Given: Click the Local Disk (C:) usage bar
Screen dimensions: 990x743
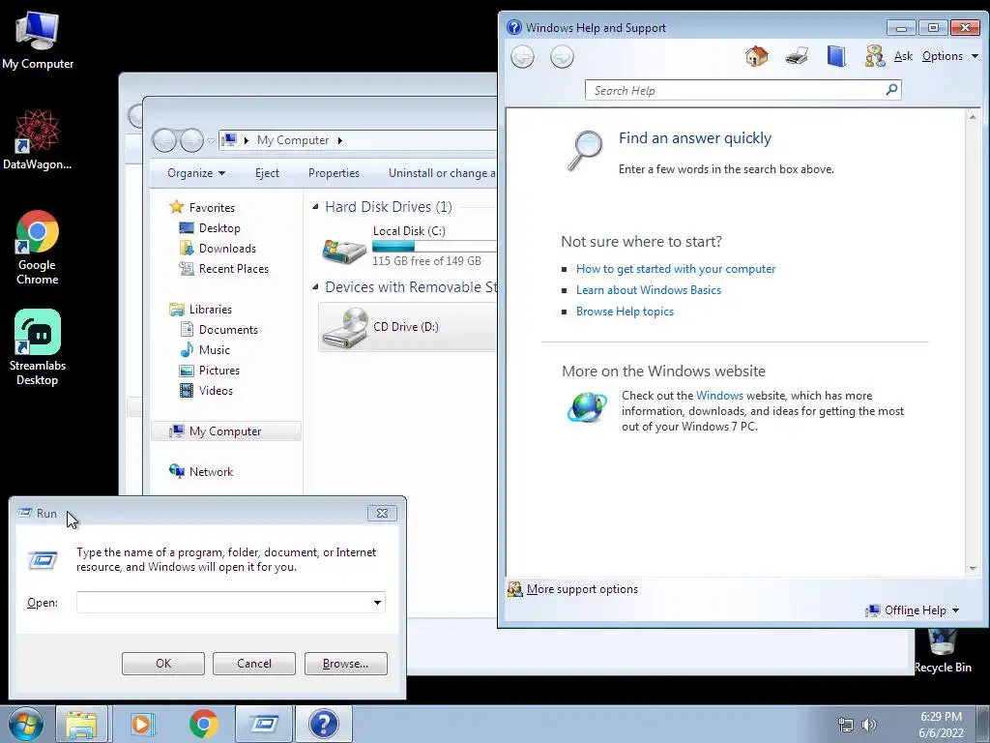Looking at the screenshot, I should [434, 247].
